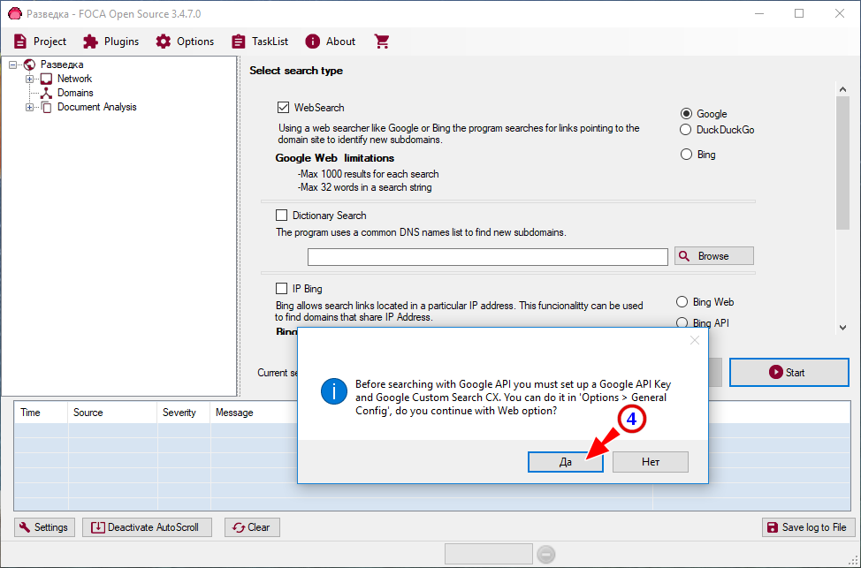Select the Bing search engine radio button

tap(686, 155)
